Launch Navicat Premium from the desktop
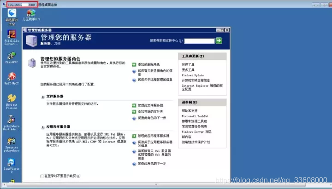Screen dimensions: 332x189 (x=12, y=102)
